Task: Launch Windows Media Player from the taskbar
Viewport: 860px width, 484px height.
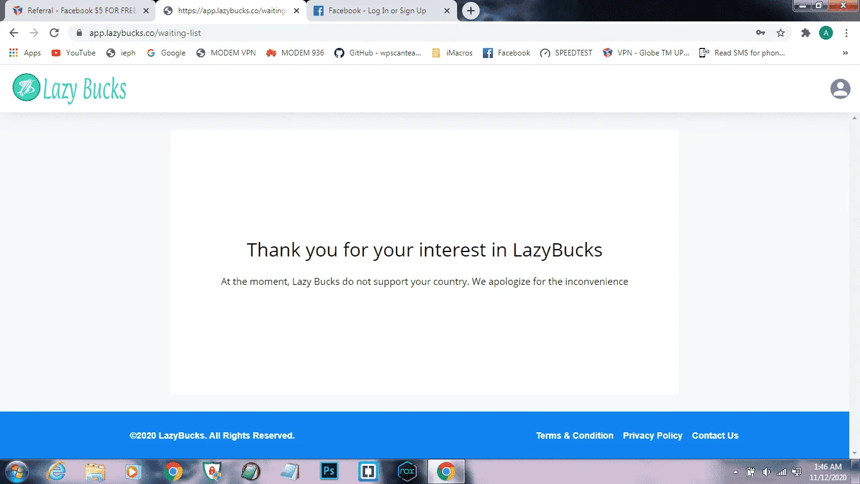Action: tap(133, 471)
